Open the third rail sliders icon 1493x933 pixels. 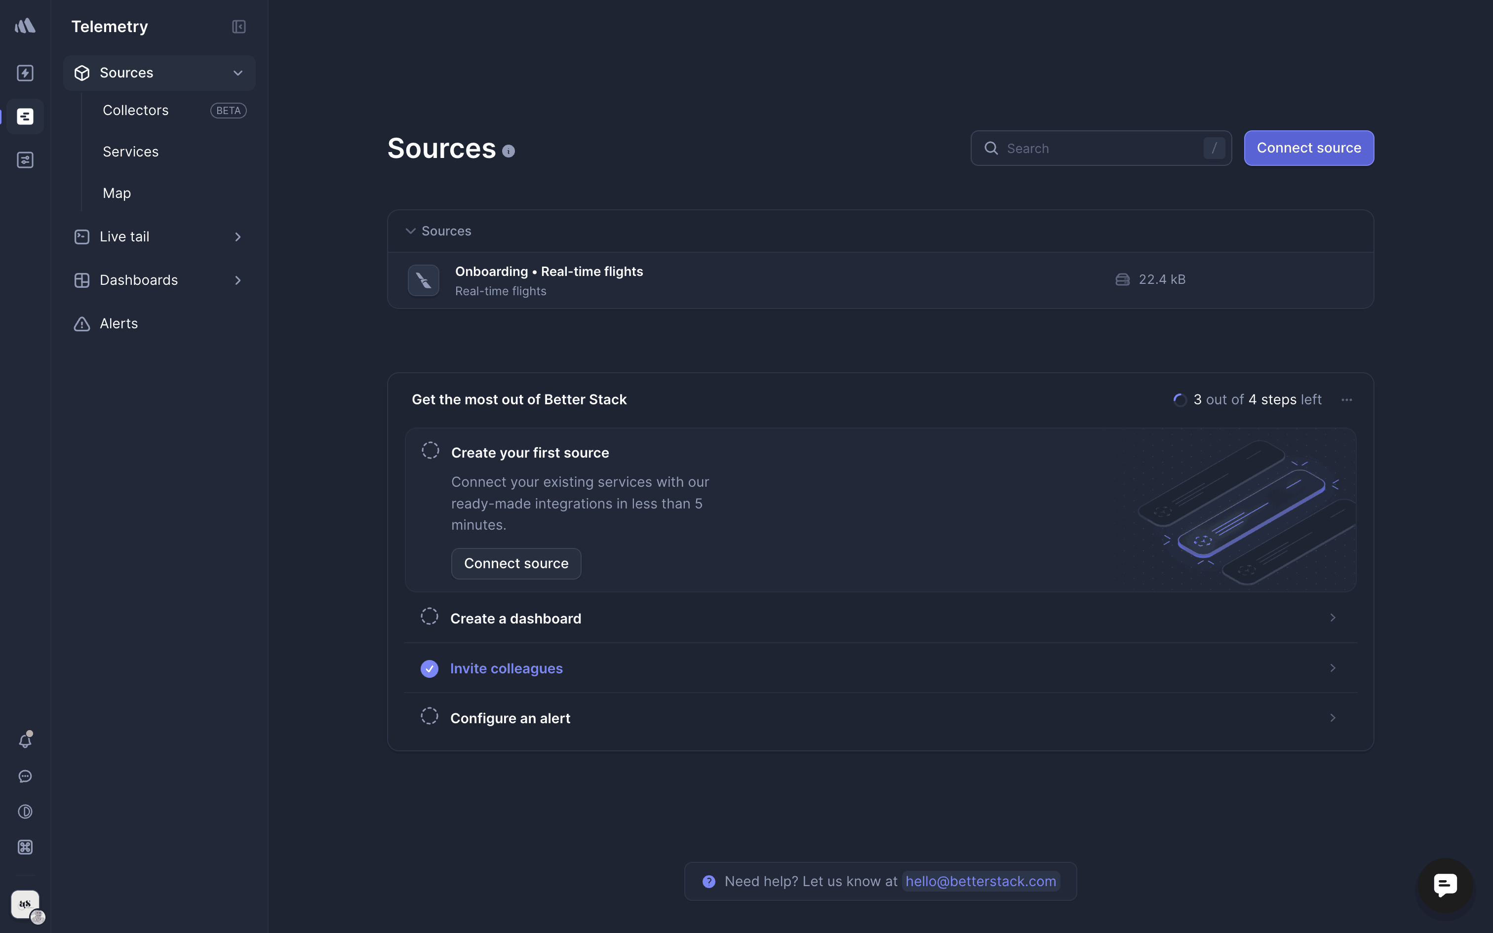[25, 160]
